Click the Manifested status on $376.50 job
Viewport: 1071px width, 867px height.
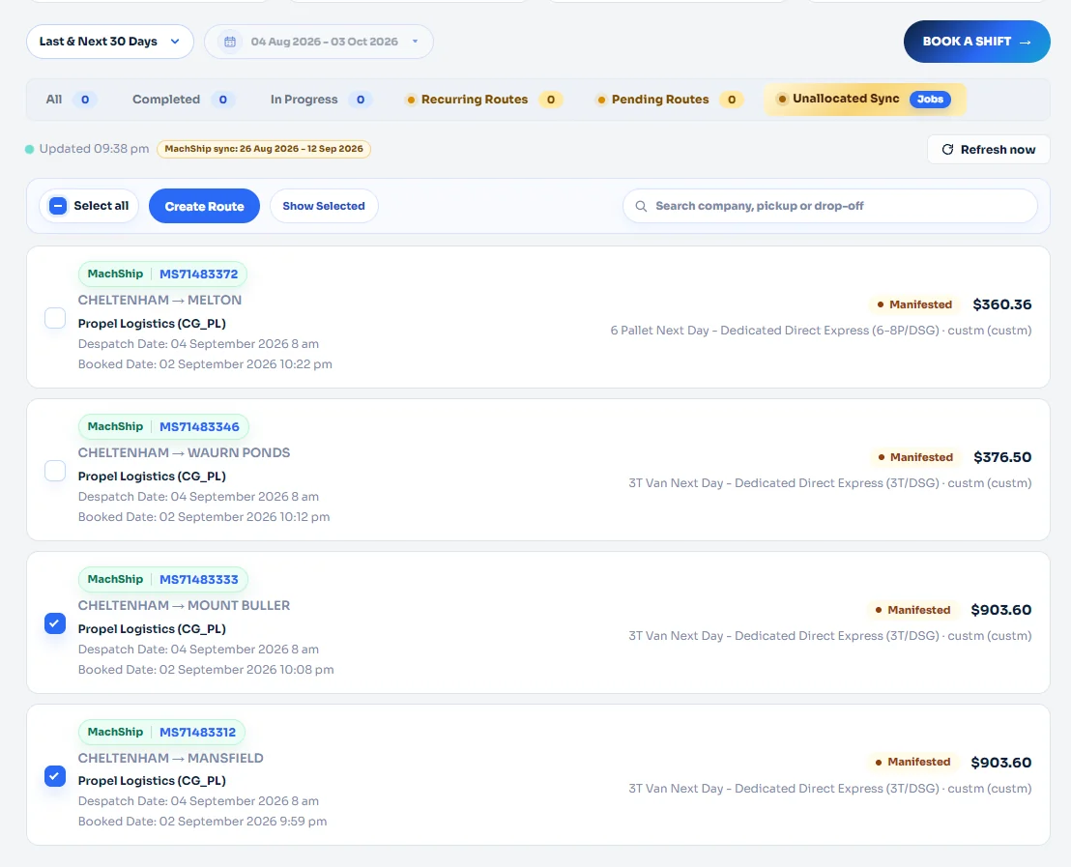(x=915, y=458)
